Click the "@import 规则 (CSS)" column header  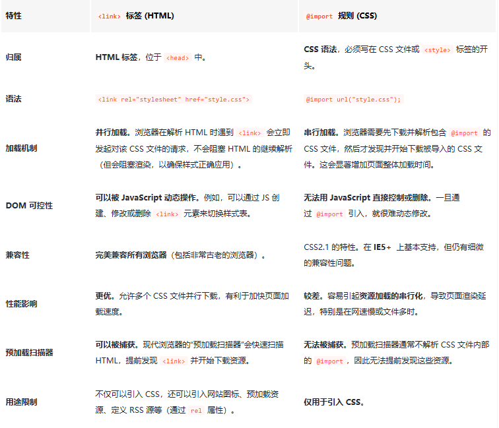click(341, 16)
